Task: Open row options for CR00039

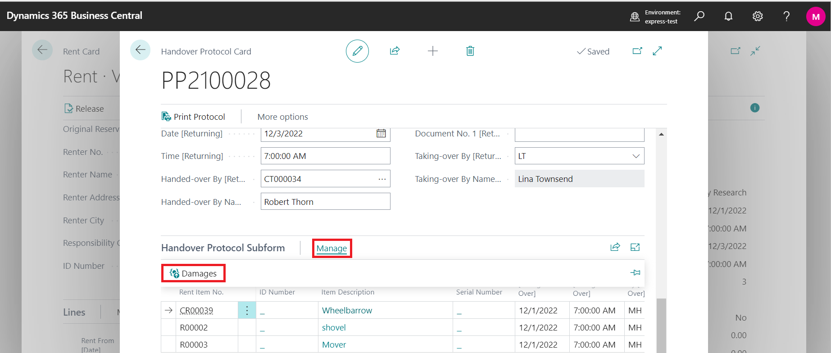Action: (x=247, y=310)
